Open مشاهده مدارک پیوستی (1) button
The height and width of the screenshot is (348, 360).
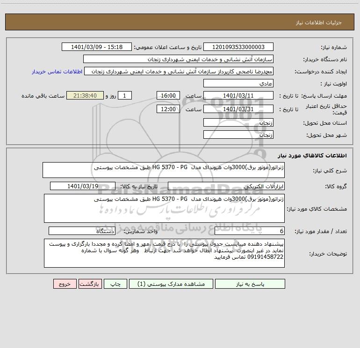point(171,284)
